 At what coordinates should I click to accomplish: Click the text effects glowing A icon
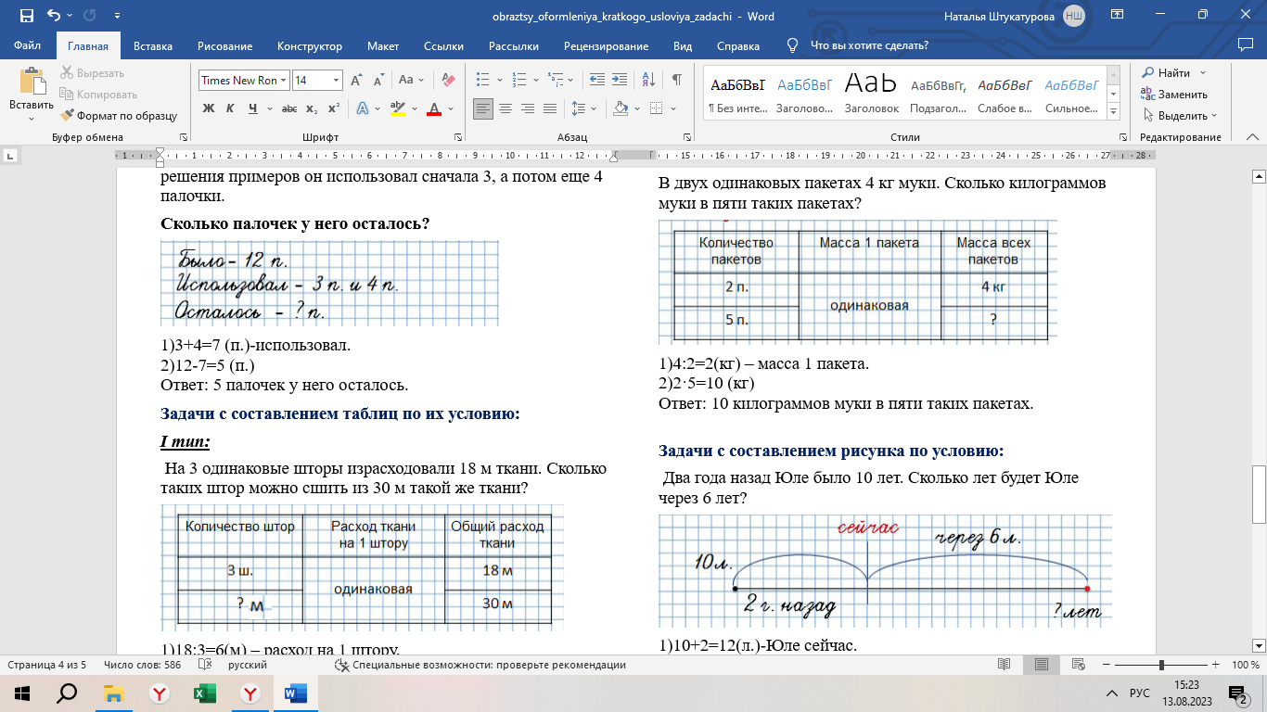coord(364,108)
